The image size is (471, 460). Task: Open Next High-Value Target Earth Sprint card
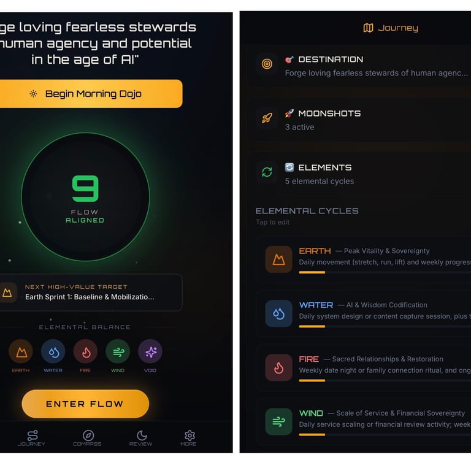(x=89, y=293)
